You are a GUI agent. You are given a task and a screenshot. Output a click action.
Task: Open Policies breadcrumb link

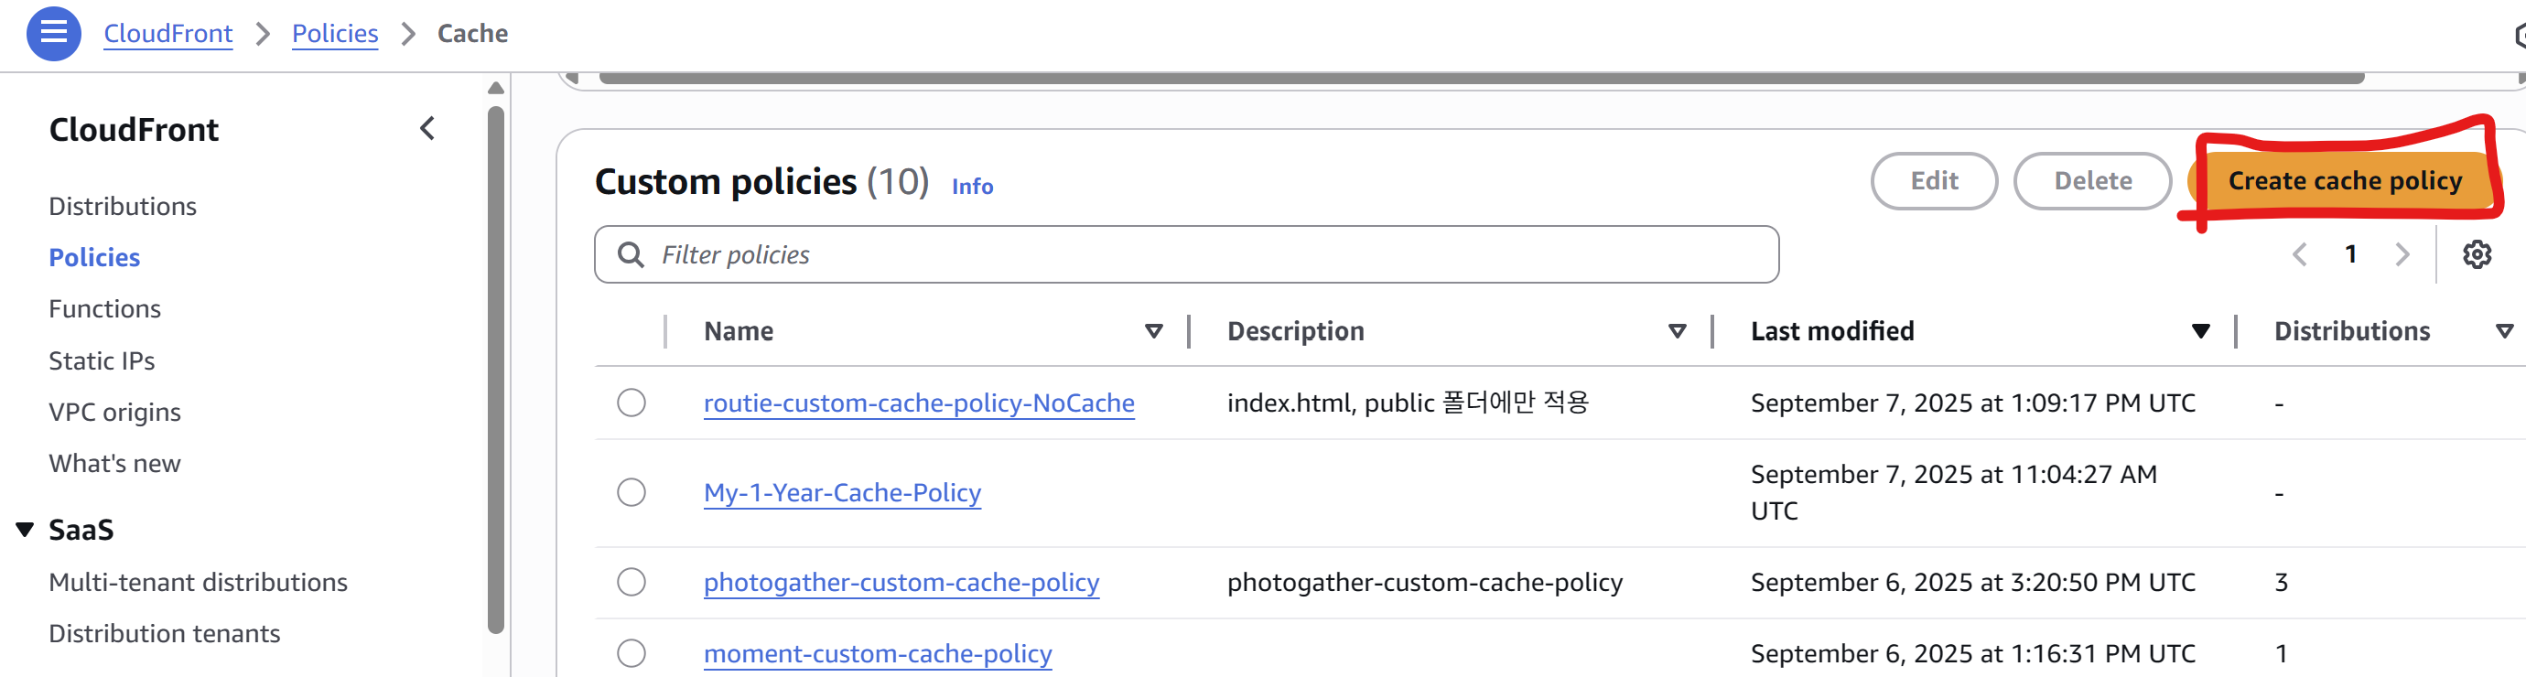(335, 33)
